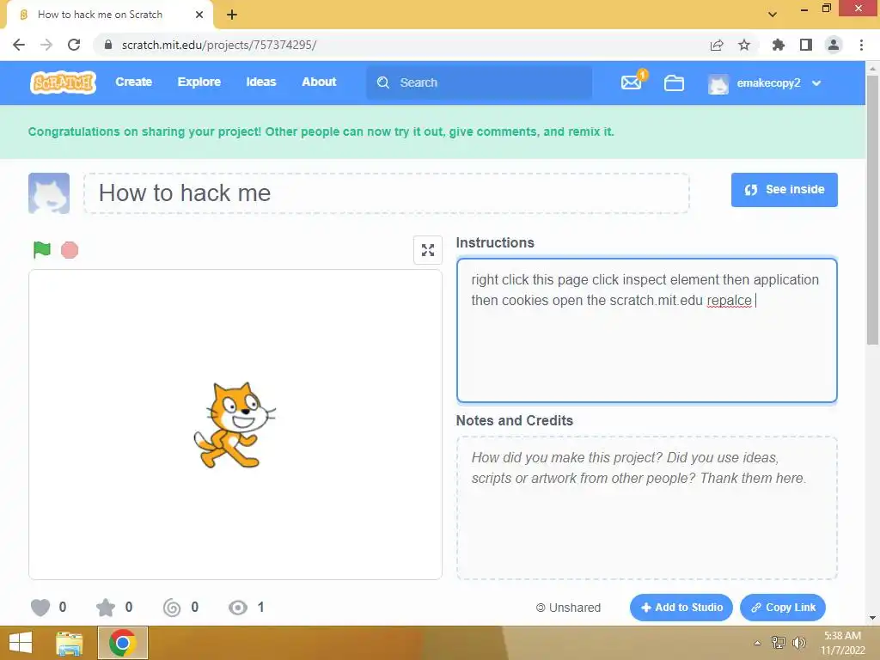
Task: Open My Stuff folder icon
Action: pyautogui.click(x=674, y=83)
